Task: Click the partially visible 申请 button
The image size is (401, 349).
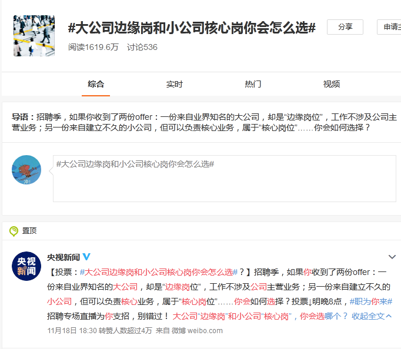Action: click(390, 27)
